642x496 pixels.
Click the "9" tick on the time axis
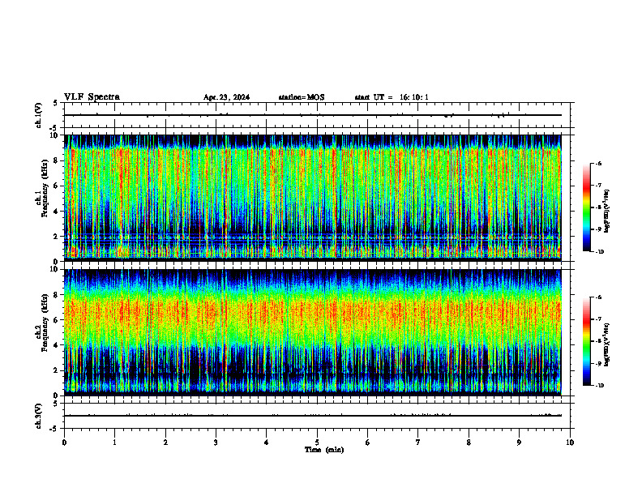[x=519, y=443]
